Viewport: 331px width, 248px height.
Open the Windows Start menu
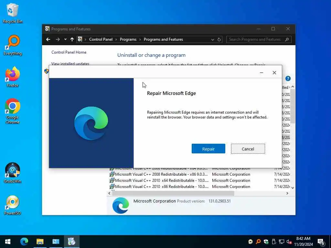tap(8, 242)
